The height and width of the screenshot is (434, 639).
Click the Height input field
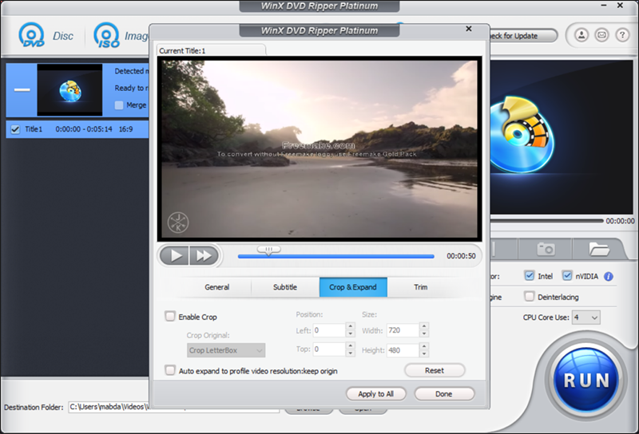pos(403,349)
